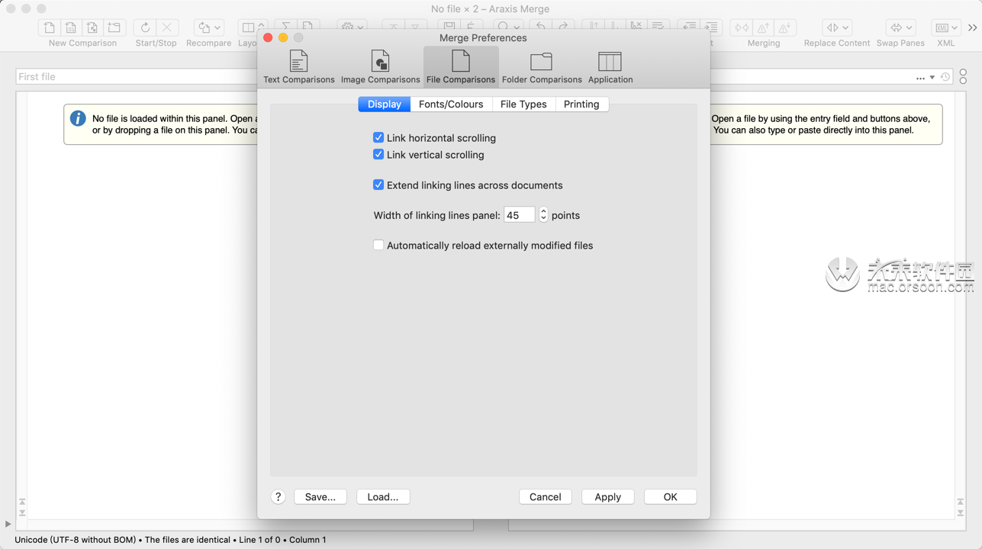
Task: Click first Merging toolbar icon with two diamonds
Action: pos(742,27)
